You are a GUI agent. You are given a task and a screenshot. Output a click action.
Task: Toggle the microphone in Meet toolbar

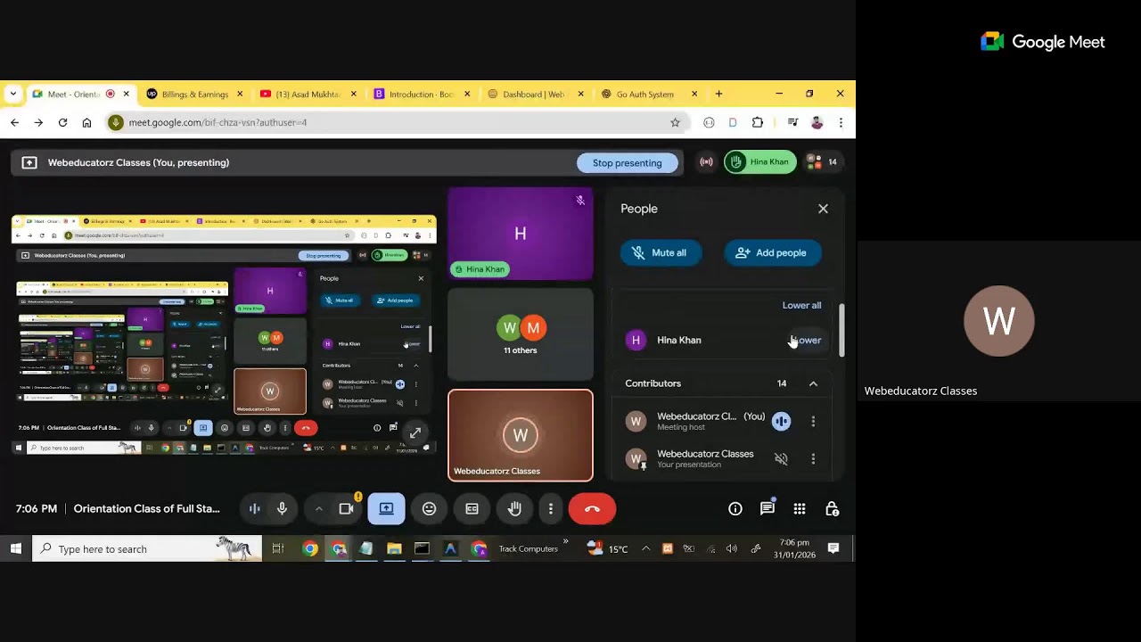pyautogui.click(x=282, y=508)
